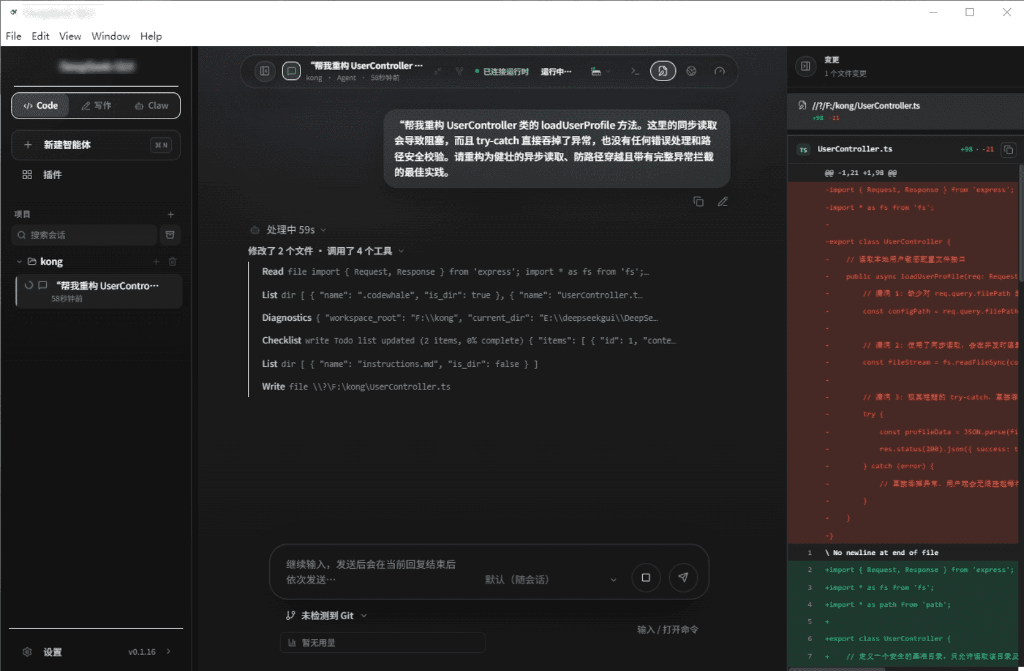Open the Edit menu
Screen dimensions: 1024x671
click(x=41, y=36)
